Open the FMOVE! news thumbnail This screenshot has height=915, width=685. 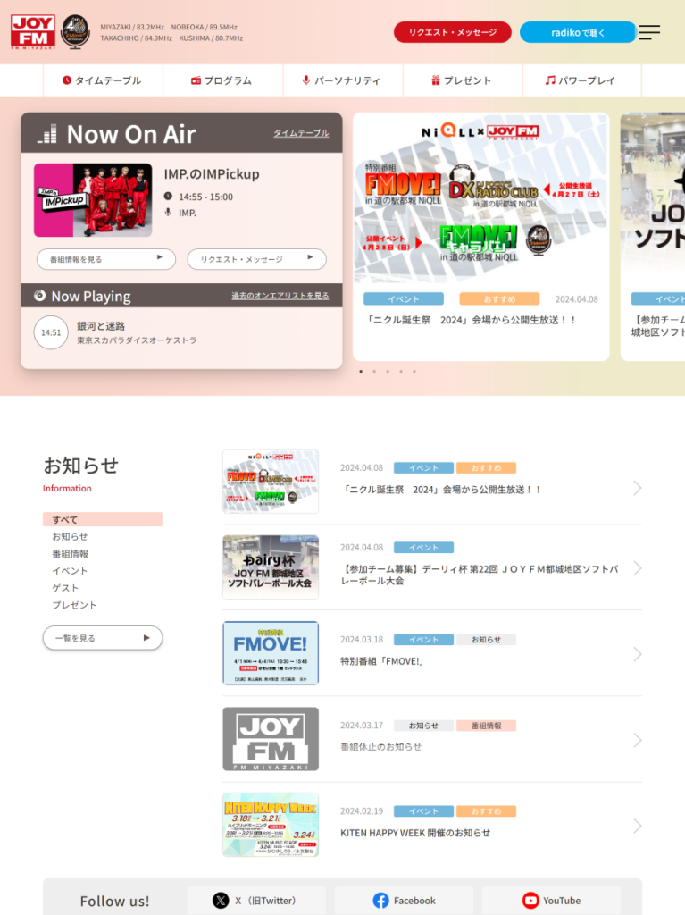[271, 652]
